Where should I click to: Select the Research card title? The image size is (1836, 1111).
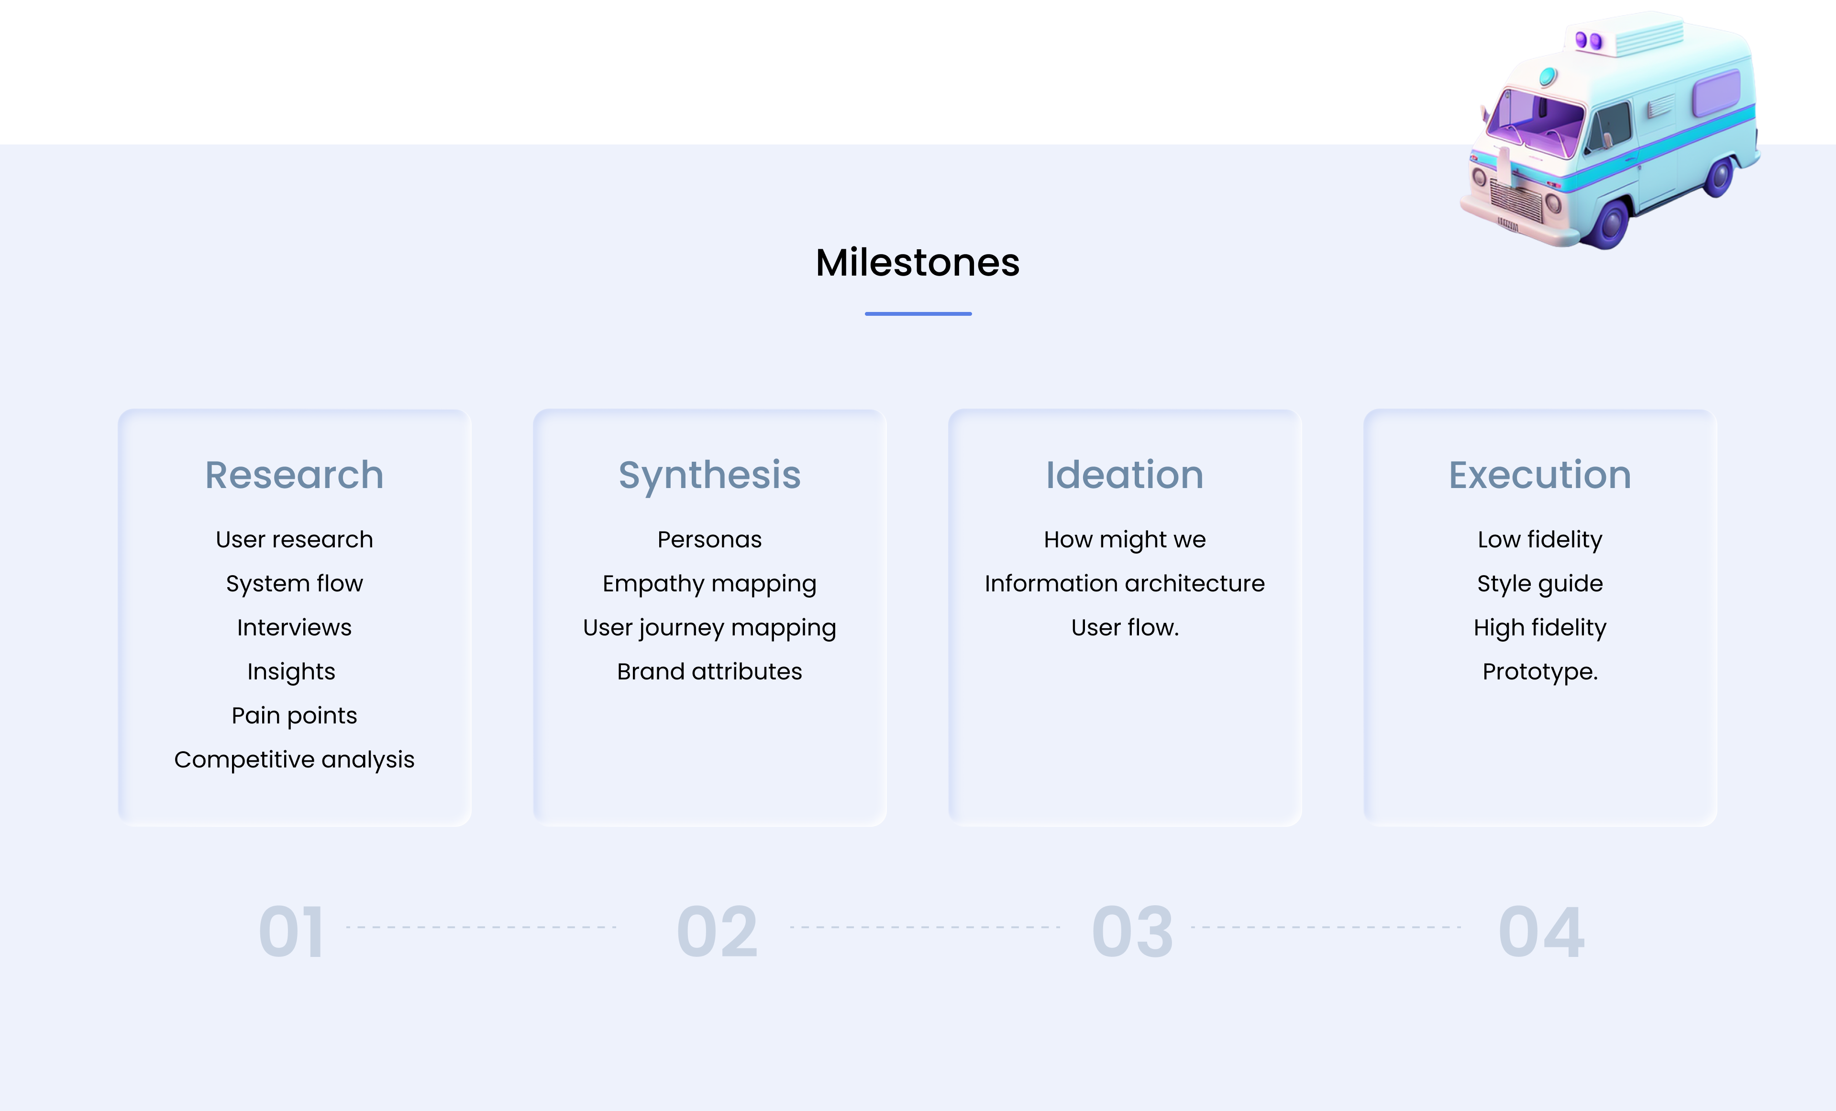294,475
